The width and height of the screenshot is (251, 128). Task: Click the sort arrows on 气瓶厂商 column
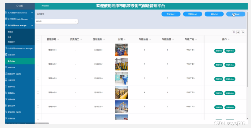pyautogui.click(x=196, y=40)
